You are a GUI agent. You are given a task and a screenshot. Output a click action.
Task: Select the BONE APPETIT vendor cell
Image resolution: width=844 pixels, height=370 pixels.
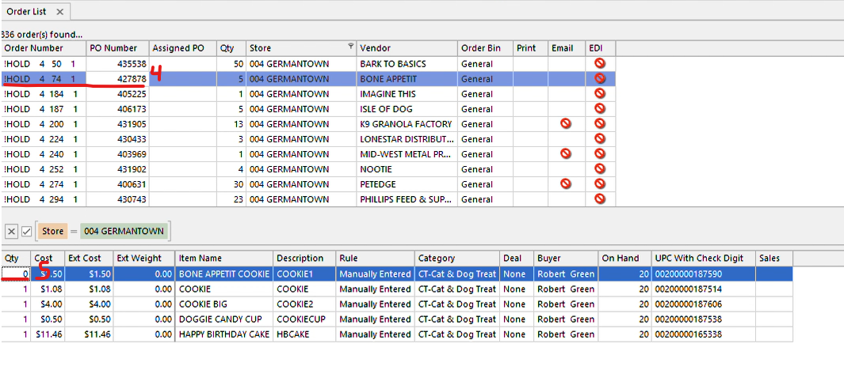407,78
